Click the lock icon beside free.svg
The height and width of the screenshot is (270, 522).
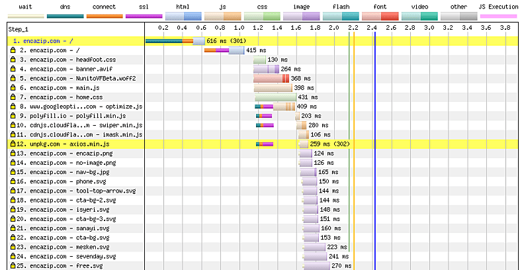(x=13, y=266)
